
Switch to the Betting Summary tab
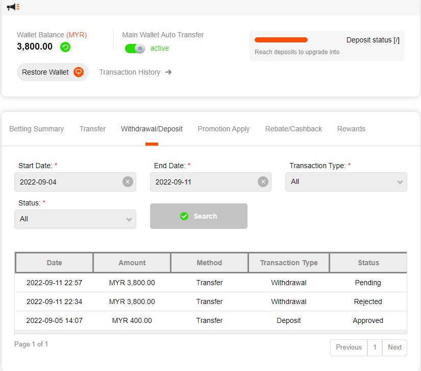click(x=37, y=129)
